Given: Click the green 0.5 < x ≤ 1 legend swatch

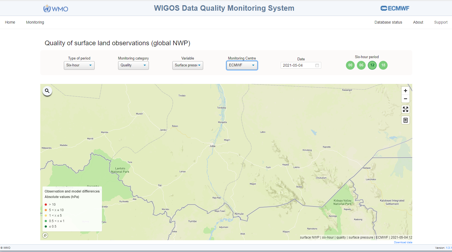Looking at the screenshot, I should (46, 221).
